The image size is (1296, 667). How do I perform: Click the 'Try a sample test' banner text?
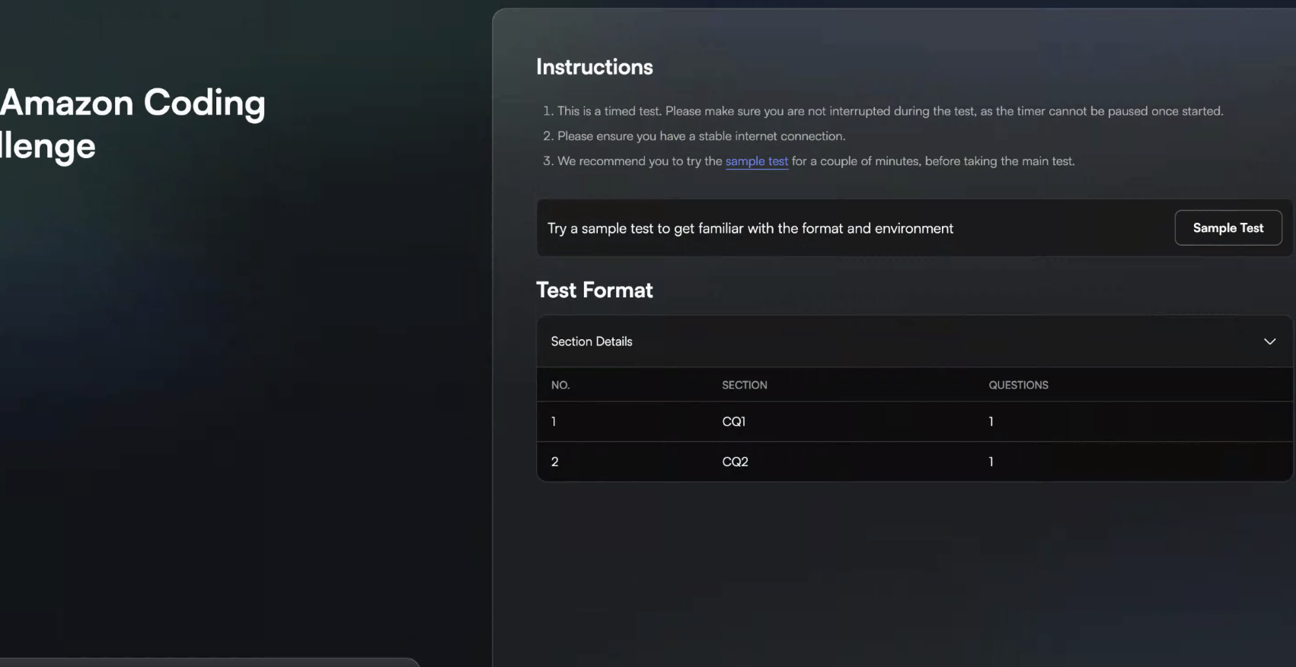tap(750, 228)
